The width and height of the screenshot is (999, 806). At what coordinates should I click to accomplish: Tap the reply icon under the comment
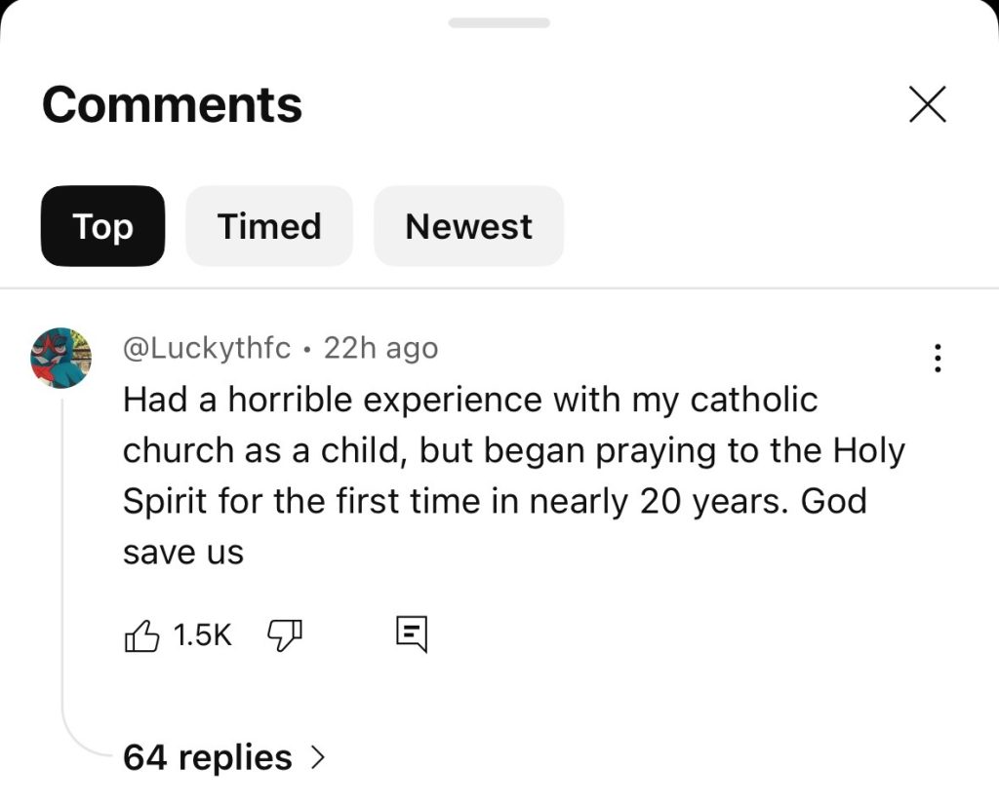[x=411, y=634]
